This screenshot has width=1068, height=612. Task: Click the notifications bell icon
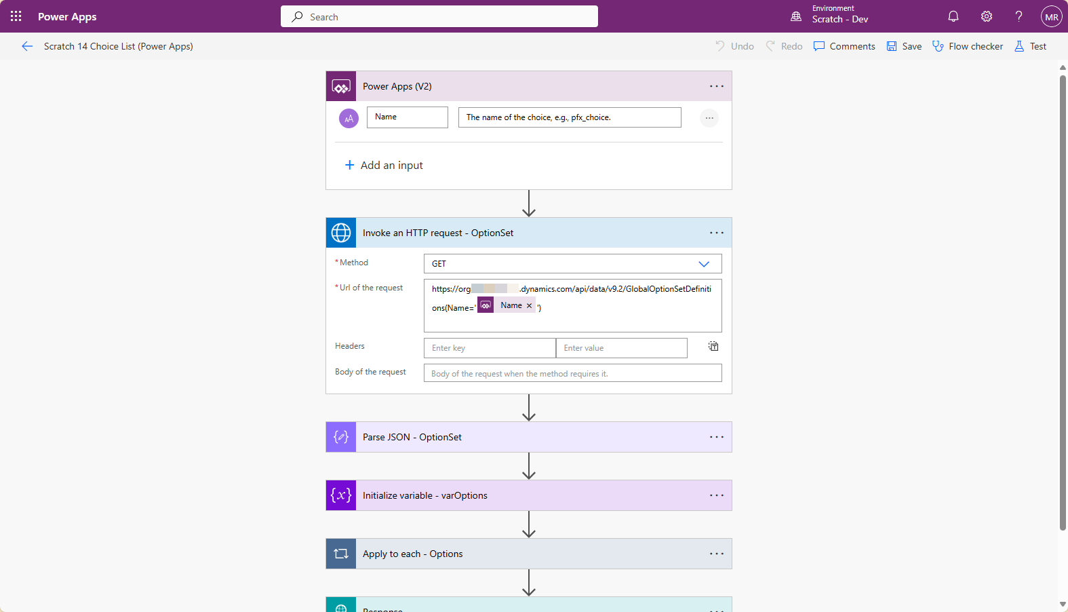[x=953, y=16]
